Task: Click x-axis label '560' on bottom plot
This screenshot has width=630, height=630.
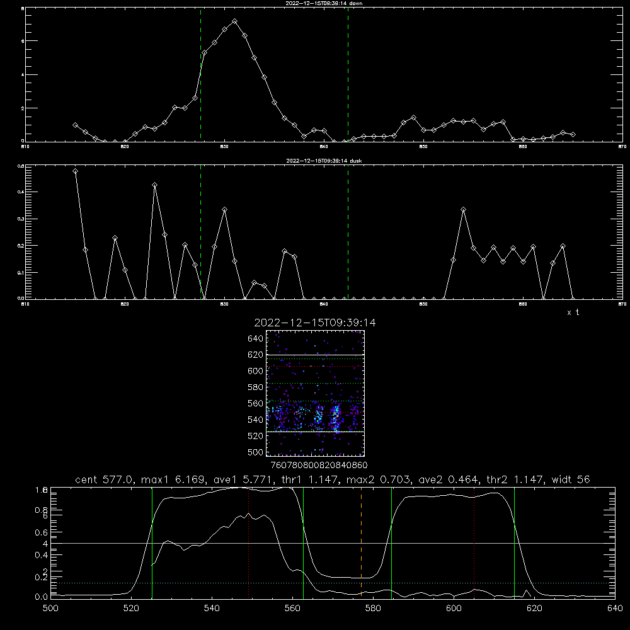Action: (292, 609)
